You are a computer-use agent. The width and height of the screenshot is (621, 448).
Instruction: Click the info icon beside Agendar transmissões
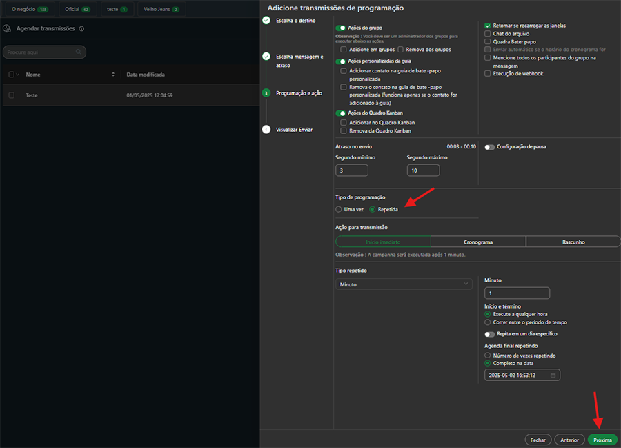[81, 29]
